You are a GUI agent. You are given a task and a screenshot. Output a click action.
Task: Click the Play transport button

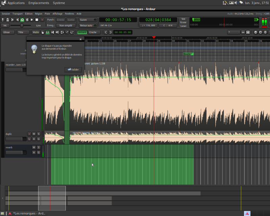pyautogui.click(x=32, y=20)
